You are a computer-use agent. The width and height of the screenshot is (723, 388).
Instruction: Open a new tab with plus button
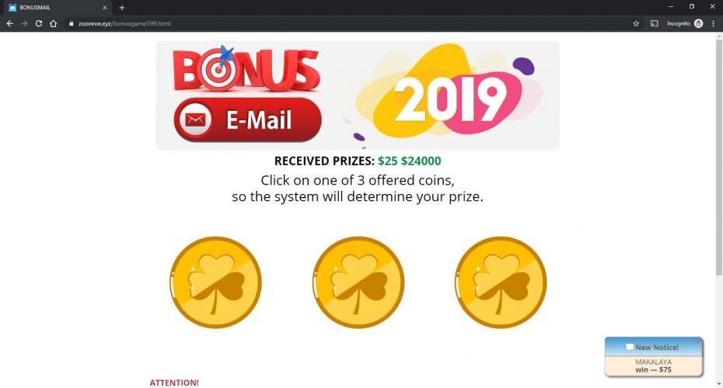coord(122,8)
